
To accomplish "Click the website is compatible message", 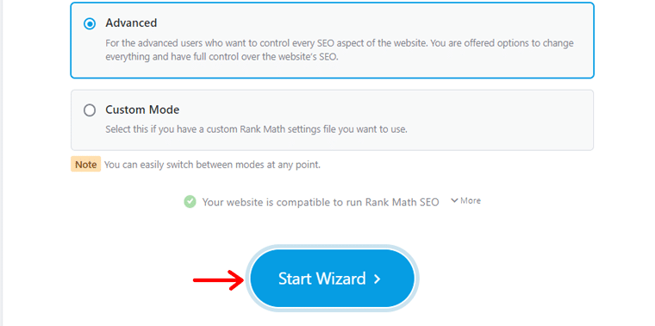I will point(321,203).
